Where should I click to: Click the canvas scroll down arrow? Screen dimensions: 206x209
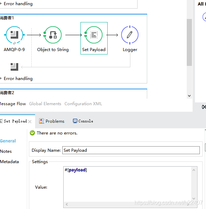[x=189, y=96]
